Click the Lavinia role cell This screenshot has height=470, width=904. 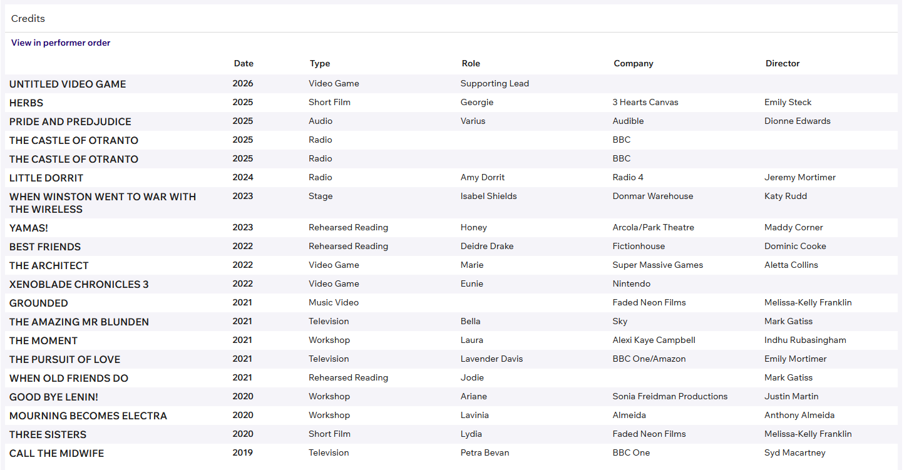pyautogui.click(x=475, y=415)
